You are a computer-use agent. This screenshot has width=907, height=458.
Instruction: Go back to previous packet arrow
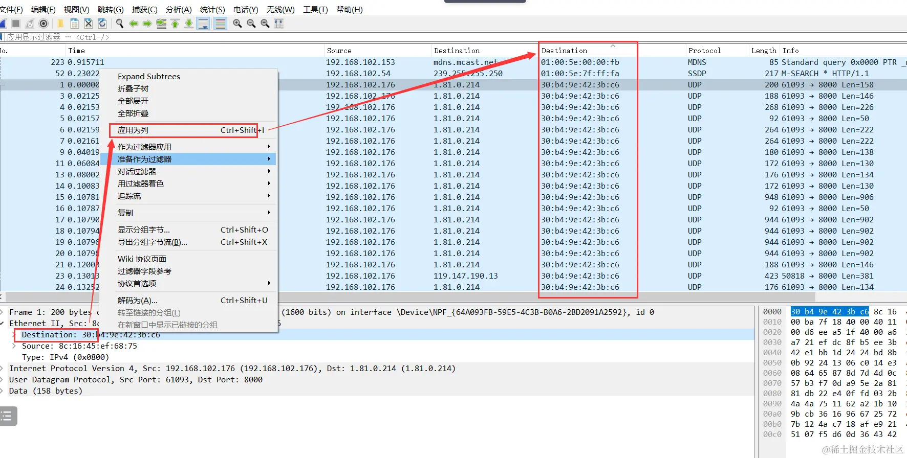tap(134, 24)
